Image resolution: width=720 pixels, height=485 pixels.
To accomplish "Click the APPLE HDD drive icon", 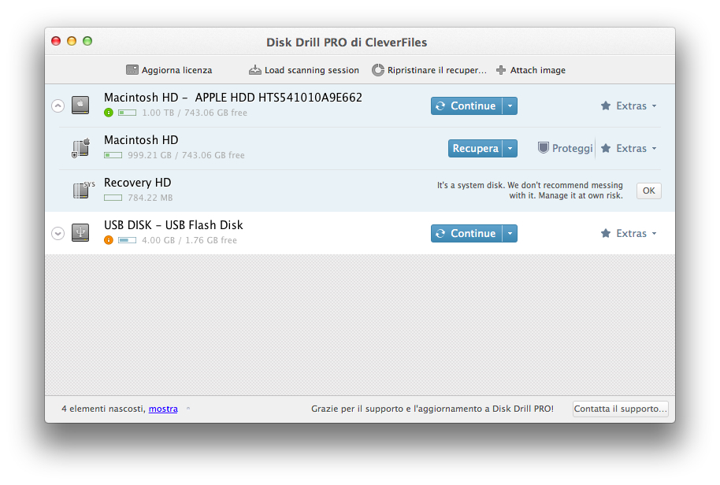I will (80, 105).
